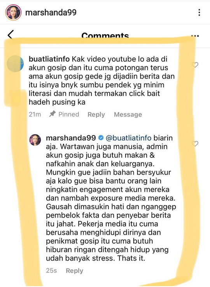
Task: Click the blue verified badge
Action: [101, 138]
